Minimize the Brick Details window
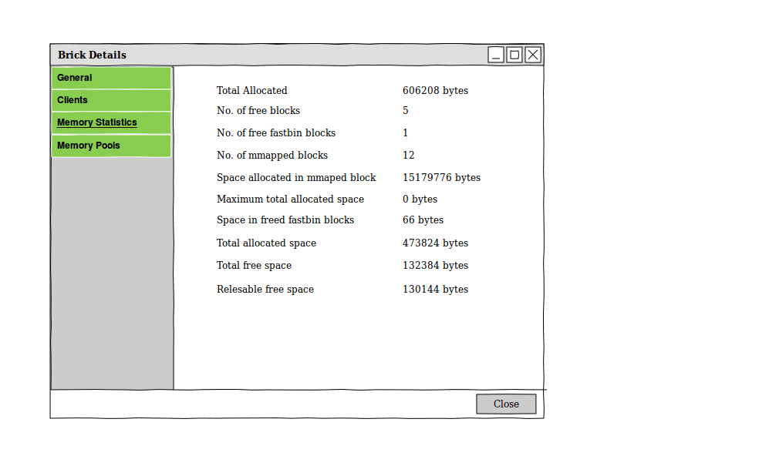The image size is (769, 466). (x=496, y=55)
